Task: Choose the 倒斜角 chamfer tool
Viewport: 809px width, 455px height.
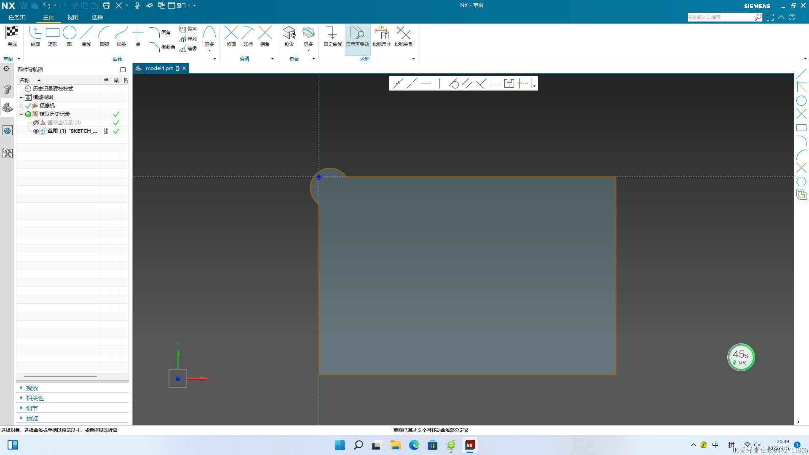Action: [x=162, y=47]
